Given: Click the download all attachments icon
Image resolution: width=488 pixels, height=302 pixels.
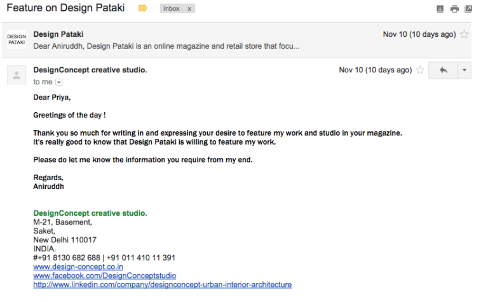Looking at the screenshot, I should (x=440, y=9).
